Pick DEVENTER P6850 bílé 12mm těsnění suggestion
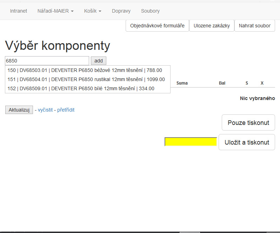 (x=81, y=88)
